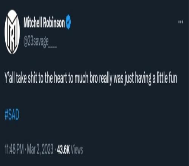Screen dimensions: 189x166
Task: Click the 43.6K view count
Action: click(64, 149)
